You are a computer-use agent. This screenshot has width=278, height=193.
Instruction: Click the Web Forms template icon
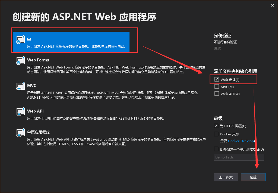pos(20,61)
